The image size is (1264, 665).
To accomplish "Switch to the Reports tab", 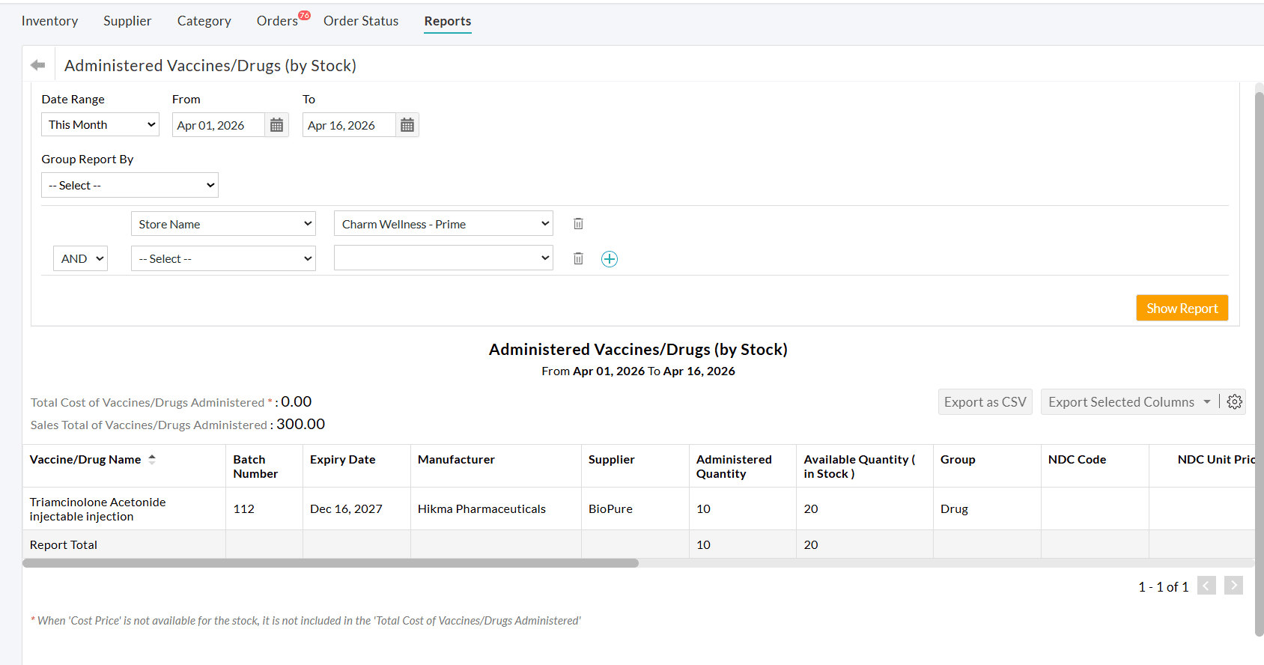I will tap(448, 21).
